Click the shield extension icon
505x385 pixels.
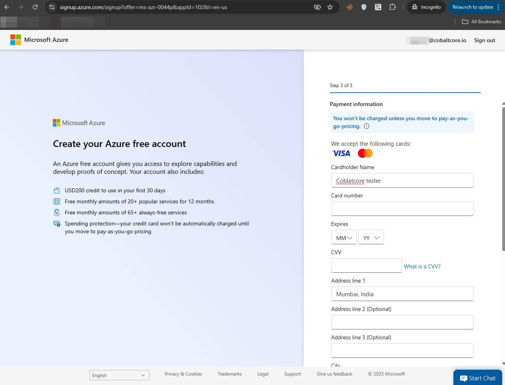pos(364,7)
